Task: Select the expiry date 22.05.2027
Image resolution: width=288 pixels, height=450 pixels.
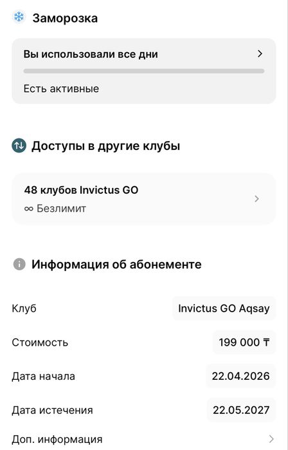Action: tap(241, 410)
